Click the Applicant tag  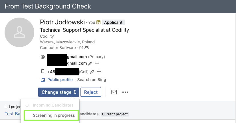113,22
